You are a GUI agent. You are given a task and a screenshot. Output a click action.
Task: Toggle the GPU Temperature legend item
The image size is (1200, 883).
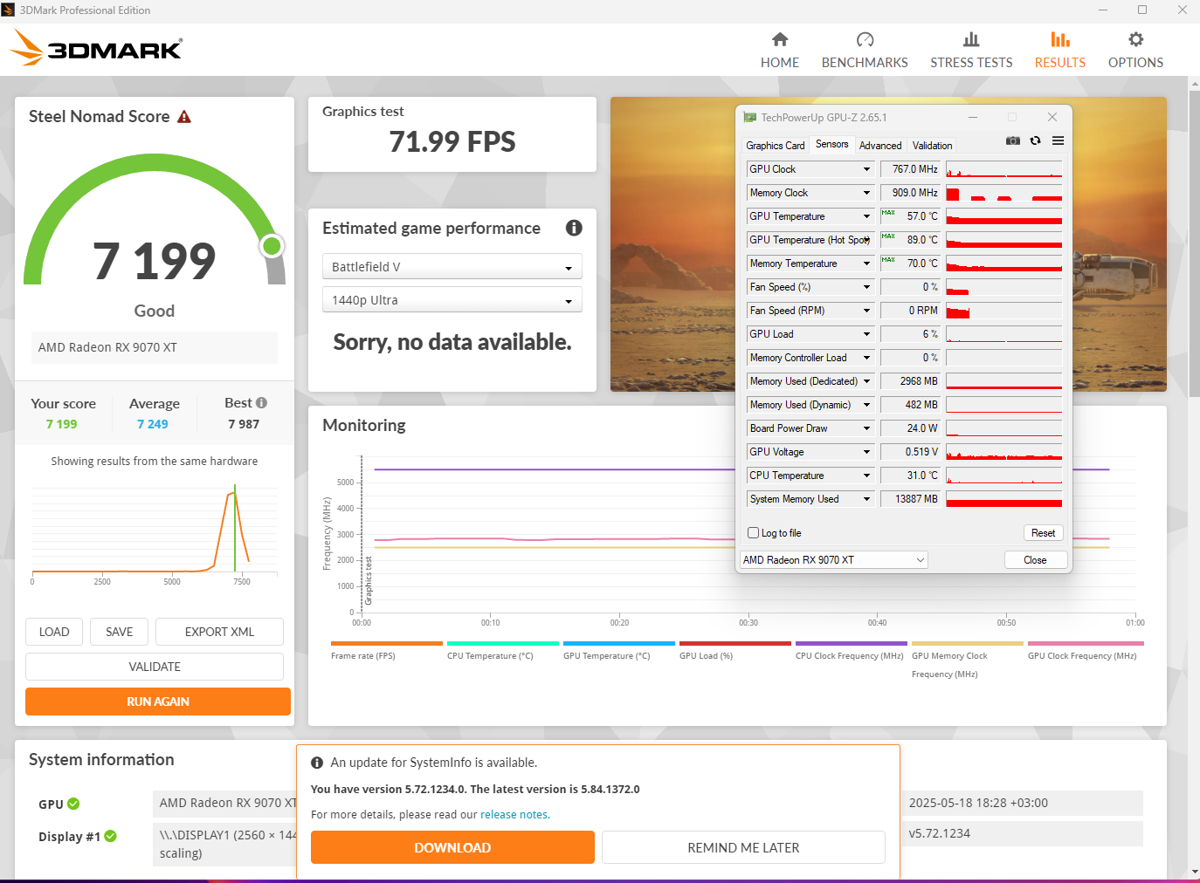point(618,650)
